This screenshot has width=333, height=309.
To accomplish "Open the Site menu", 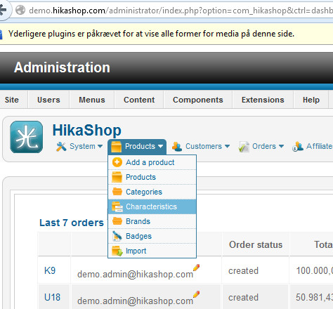I will click(x=12, y=100).
